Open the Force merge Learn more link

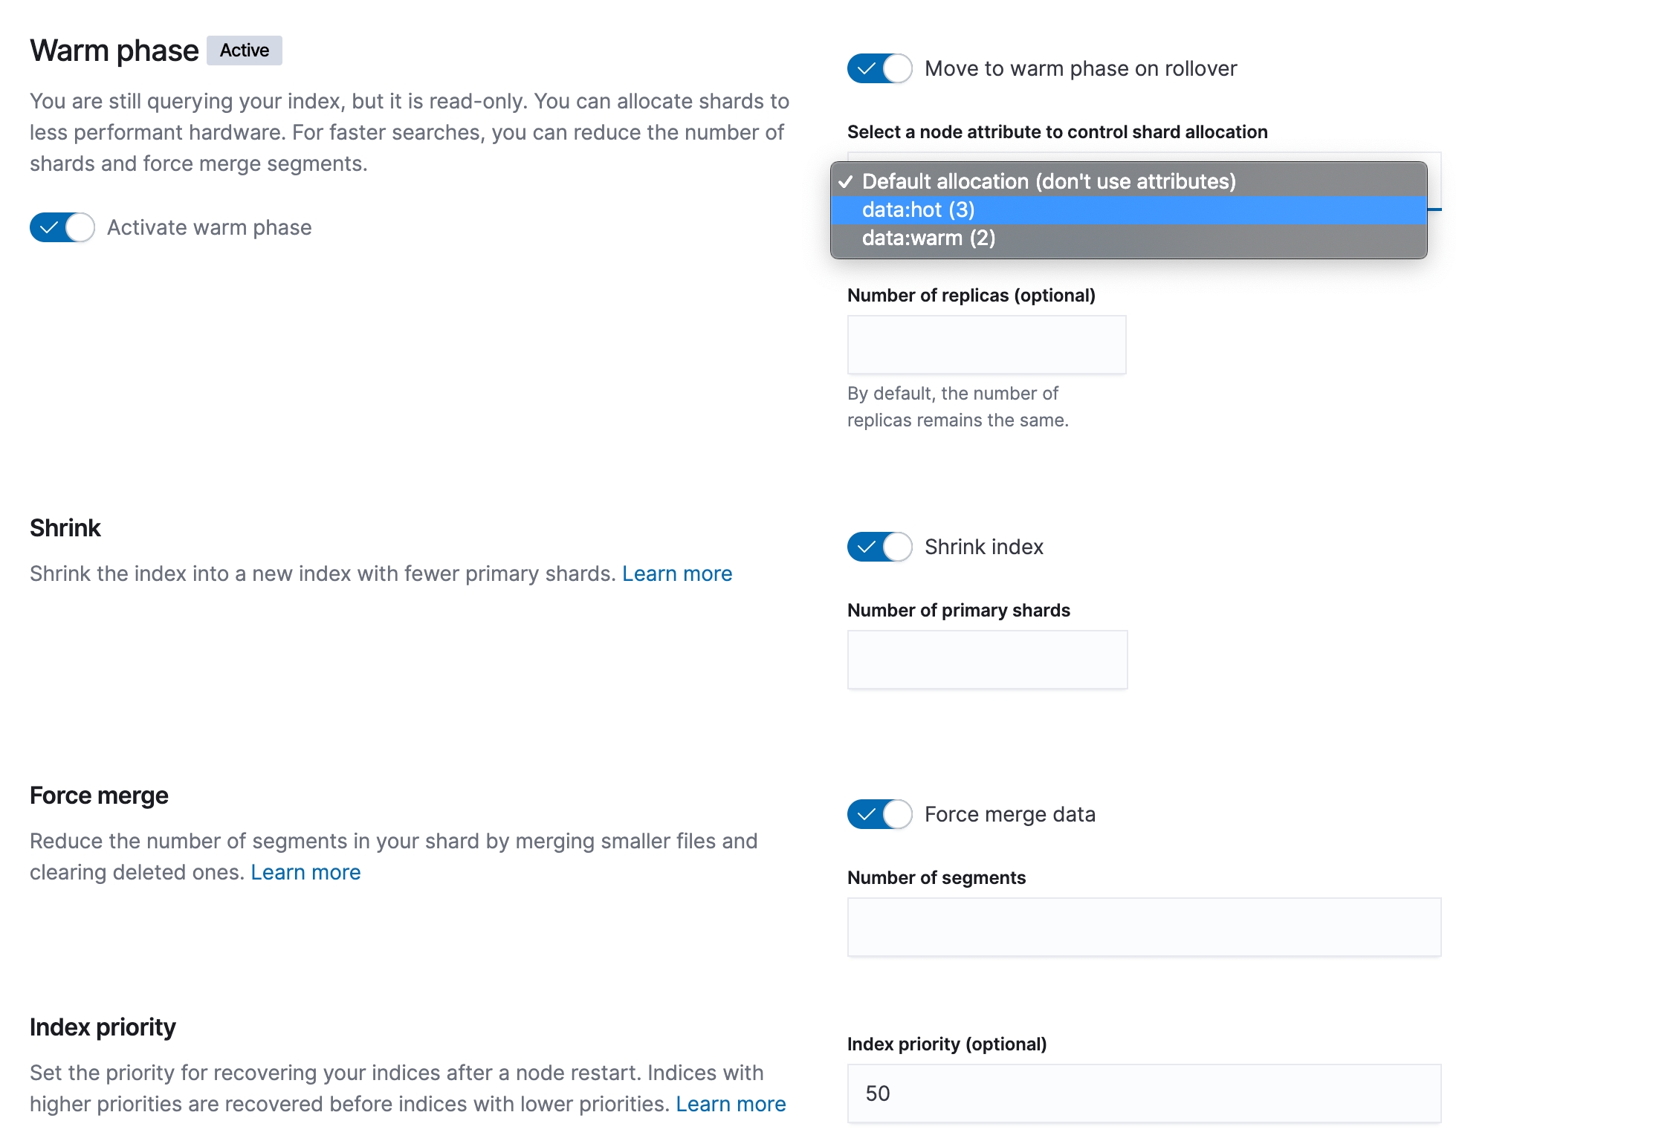pos(305,872)
